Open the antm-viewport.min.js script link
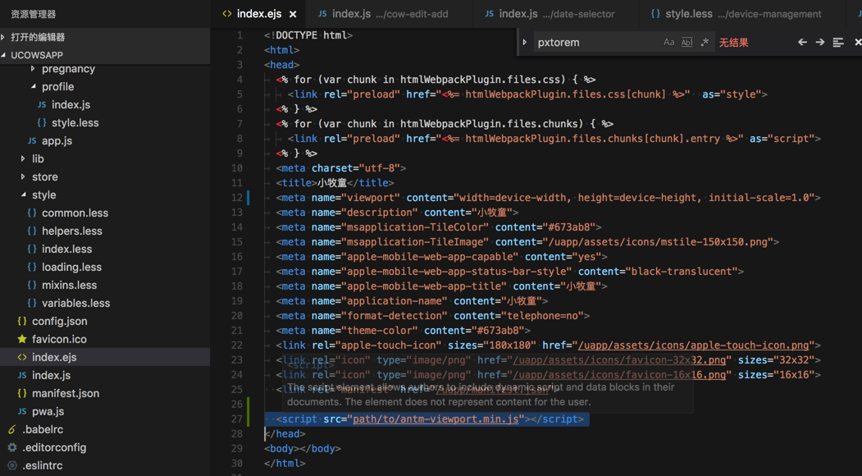 point(436,419)
